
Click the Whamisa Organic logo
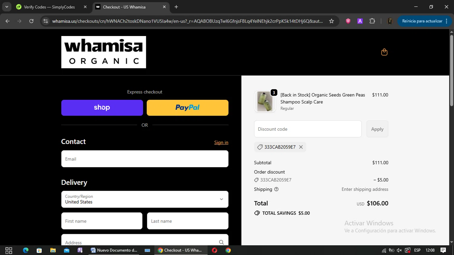coord(104,52)
